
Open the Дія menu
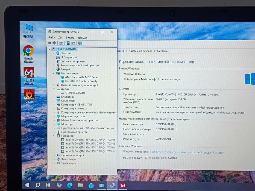pyautogui.click(x=60, y=38)
